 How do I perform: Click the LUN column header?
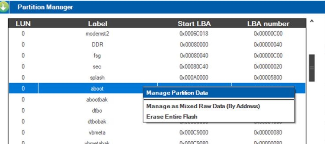click(x=23, y=23)
